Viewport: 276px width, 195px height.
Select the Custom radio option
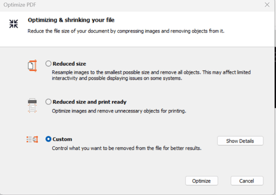coord(48,139)
